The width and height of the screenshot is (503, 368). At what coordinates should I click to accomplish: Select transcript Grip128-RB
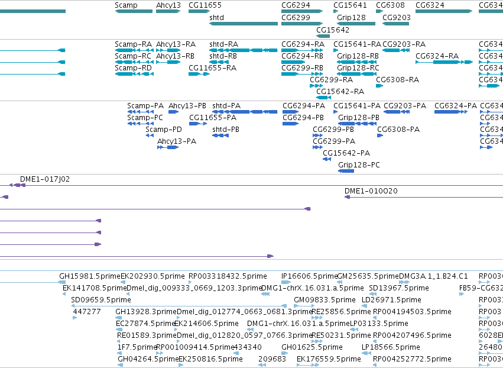[x=358, y=56]
